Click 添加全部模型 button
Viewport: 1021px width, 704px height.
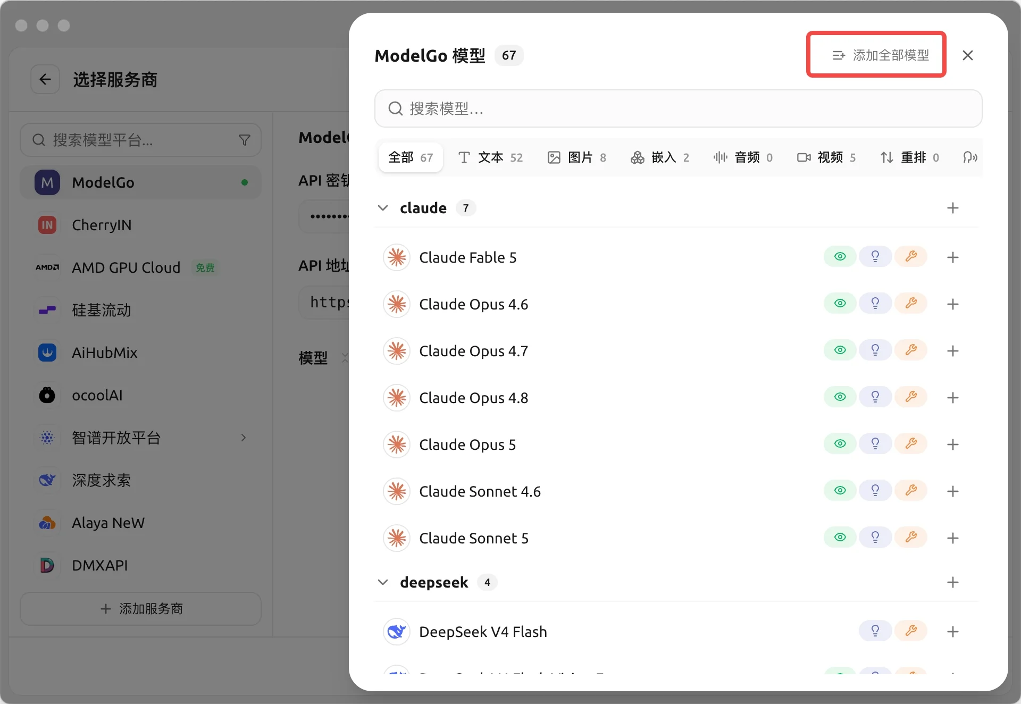pyautogui.click(x=880, y=55)
